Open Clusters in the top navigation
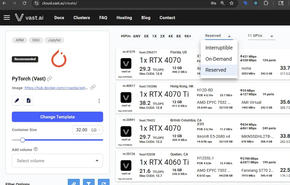This screenshot has width=290, height=185. 82,18
